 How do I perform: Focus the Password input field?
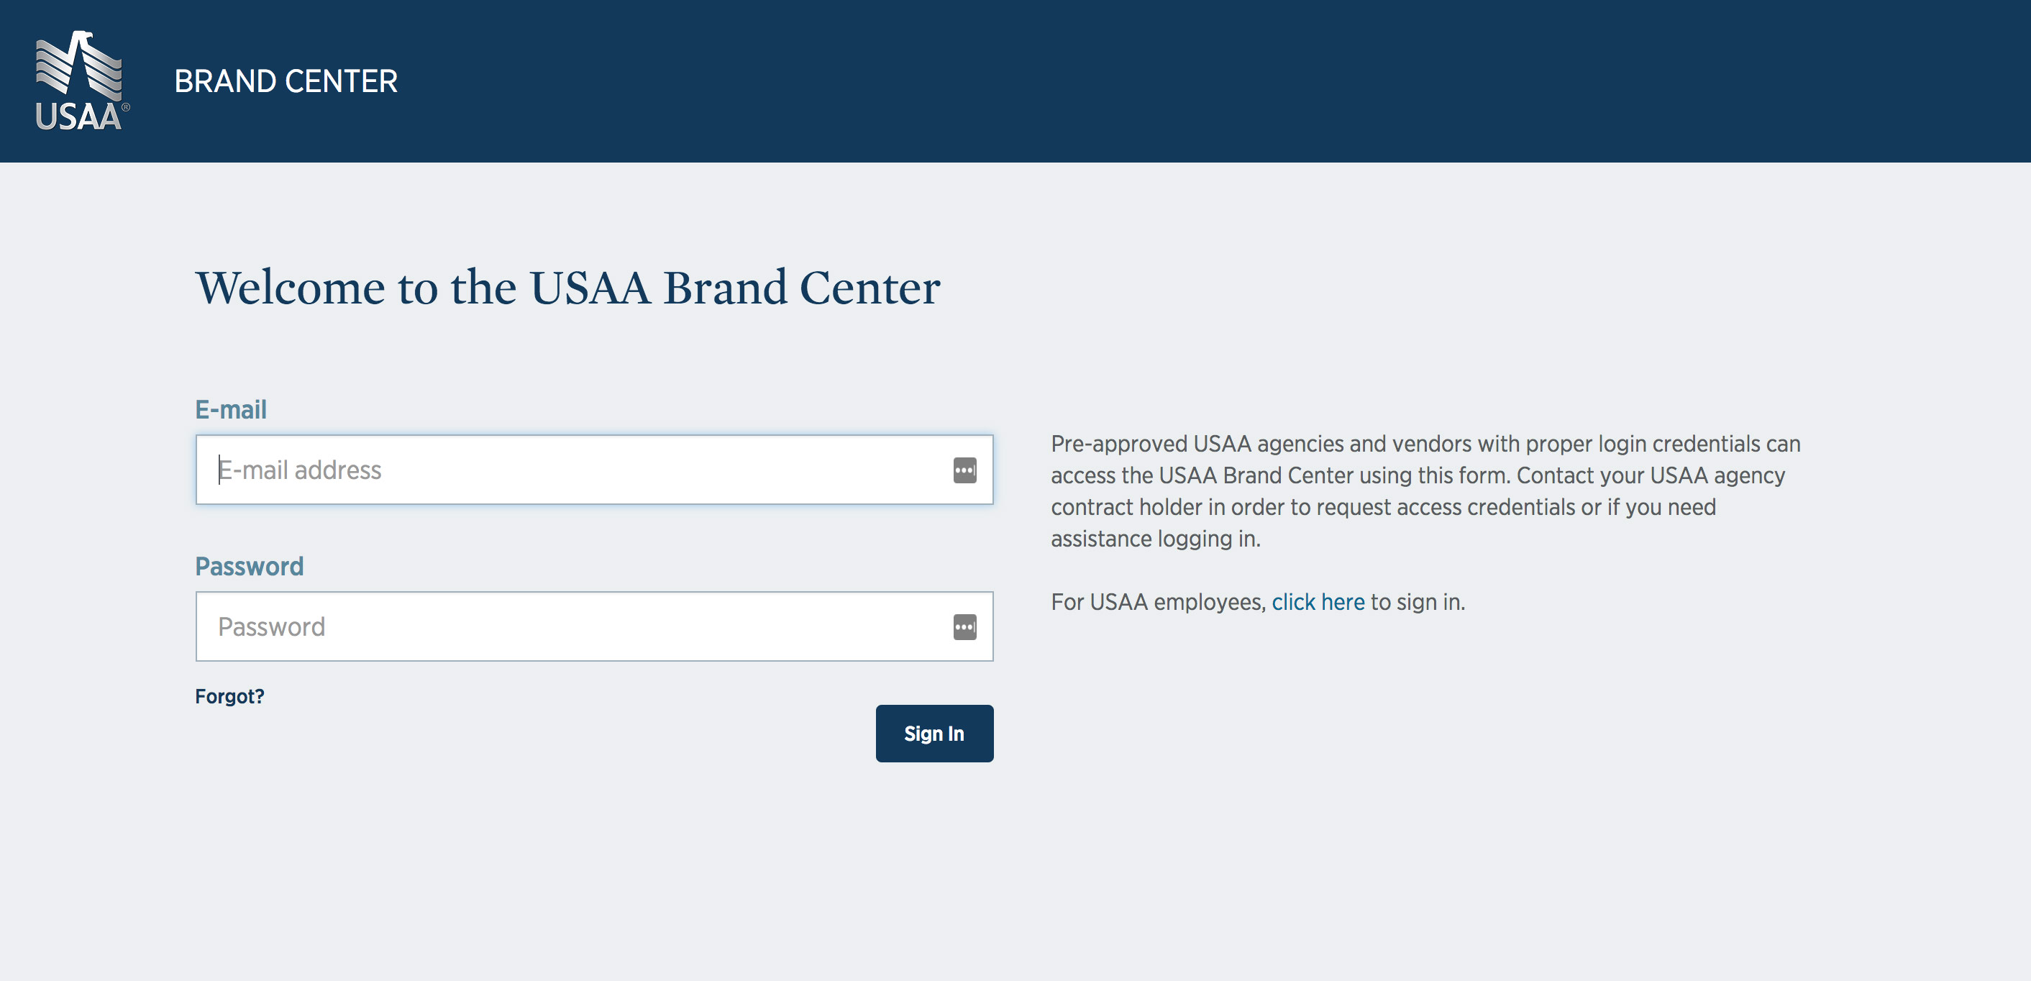[595, 627]
